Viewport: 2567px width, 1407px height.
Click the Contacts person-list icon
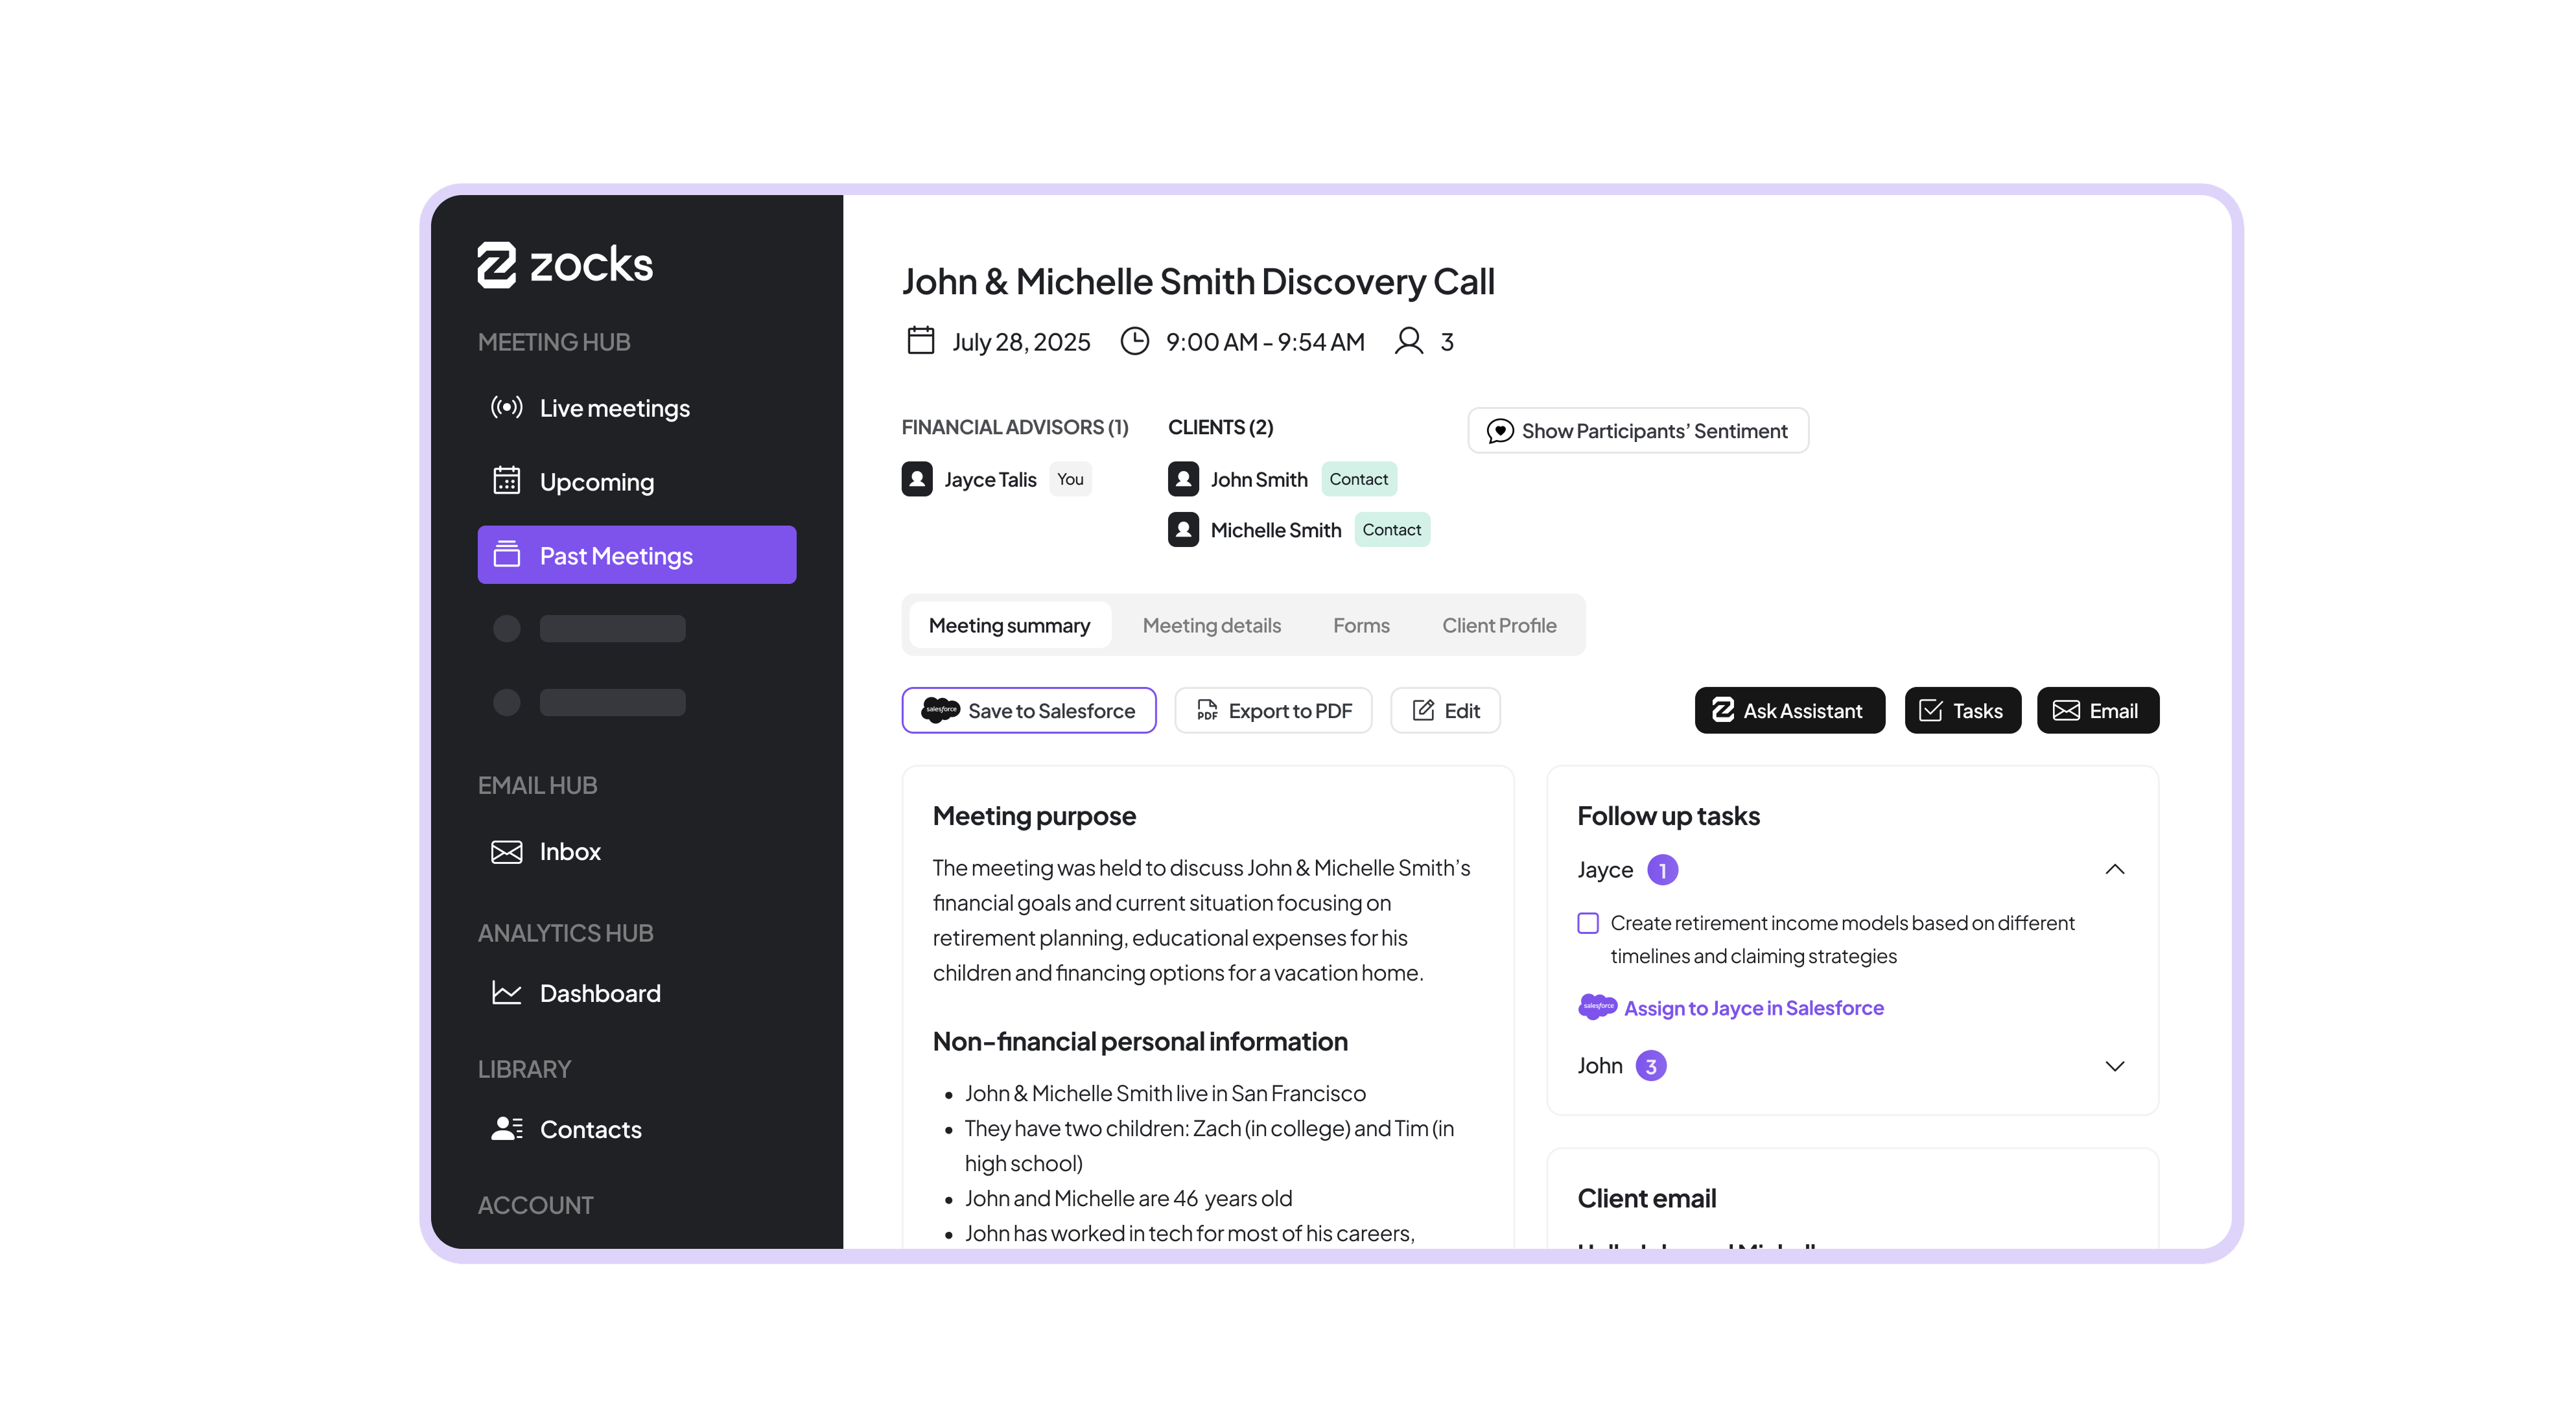coord(506,1128)
